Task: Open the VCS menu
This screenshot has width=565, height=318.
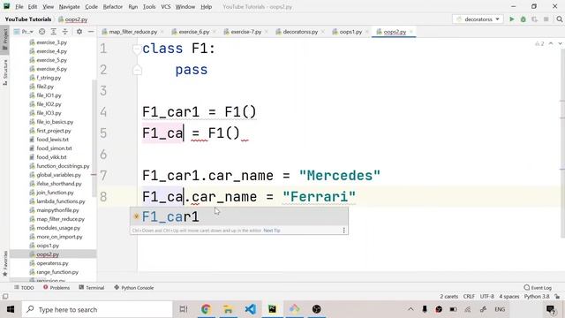Action: pyautogui.click(x=166, y=6)
